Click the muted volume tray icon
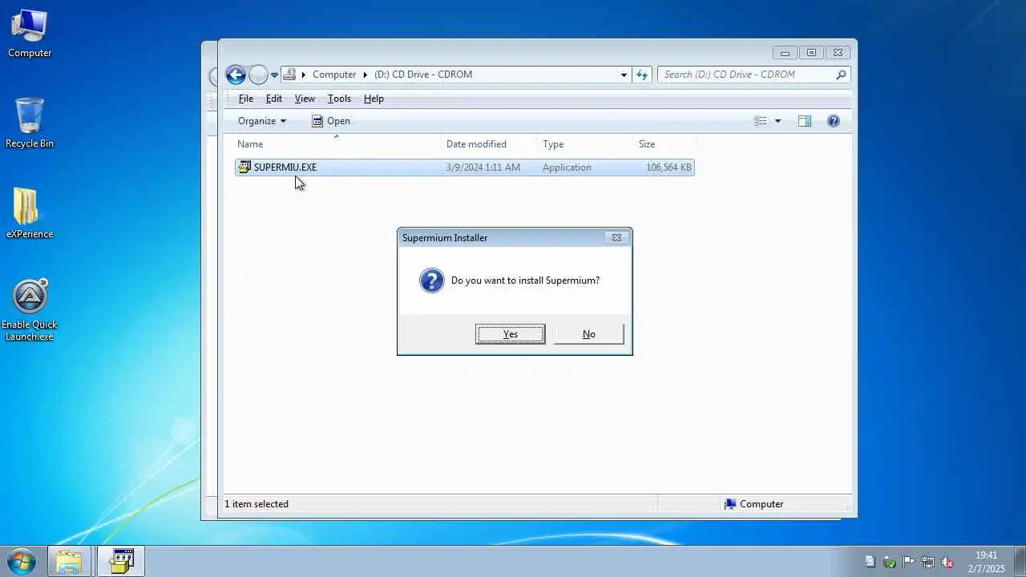The width and height of the screenshot is (1026, 577). [x=947, y=562]
